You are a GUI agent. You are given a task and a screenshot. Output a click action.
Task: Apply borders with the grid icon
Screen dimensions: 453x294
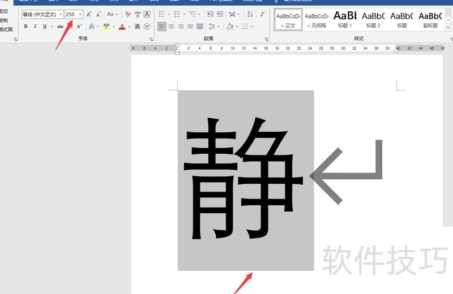pos(245,27)
